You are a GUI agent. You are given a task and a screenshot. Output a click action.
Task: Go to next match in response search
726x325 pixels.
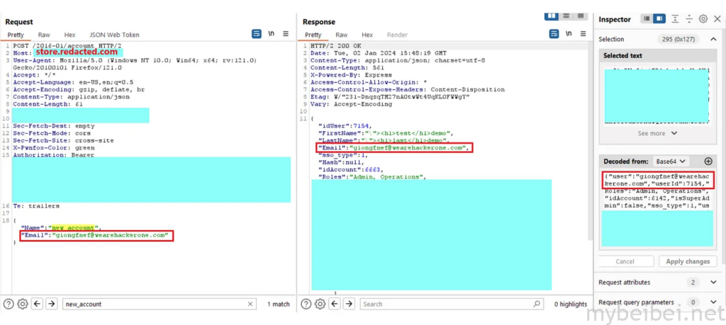pyautogui.click(x=348, y=304)
